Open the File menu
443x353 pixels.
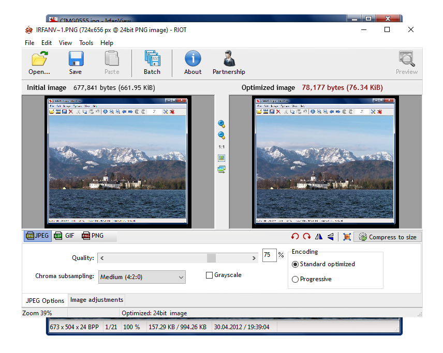pos(29,43)
